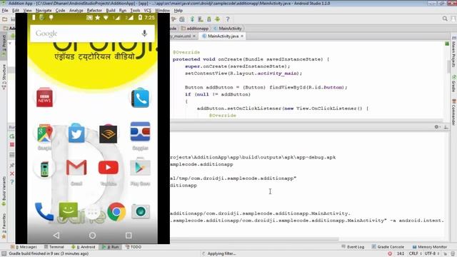Open the app drawer on phone
The width and height of the screenshot is (457, 257).
coord(92,213)
